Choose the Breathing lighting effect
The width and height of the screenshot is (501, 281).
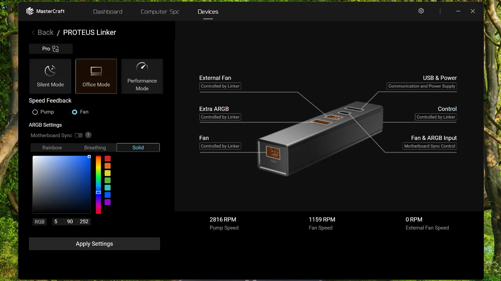coord(95,148)
